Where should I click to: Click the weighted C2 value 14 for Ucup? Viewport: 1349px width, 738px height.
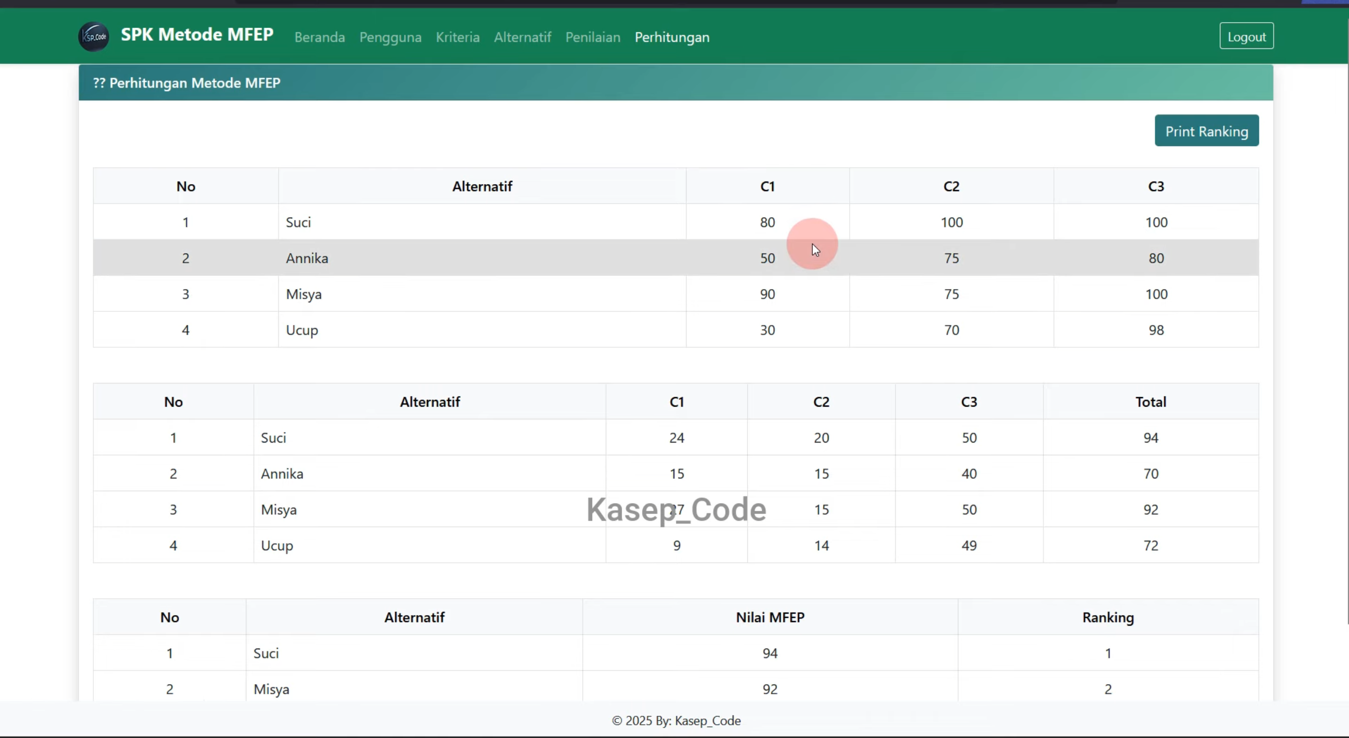821,545
